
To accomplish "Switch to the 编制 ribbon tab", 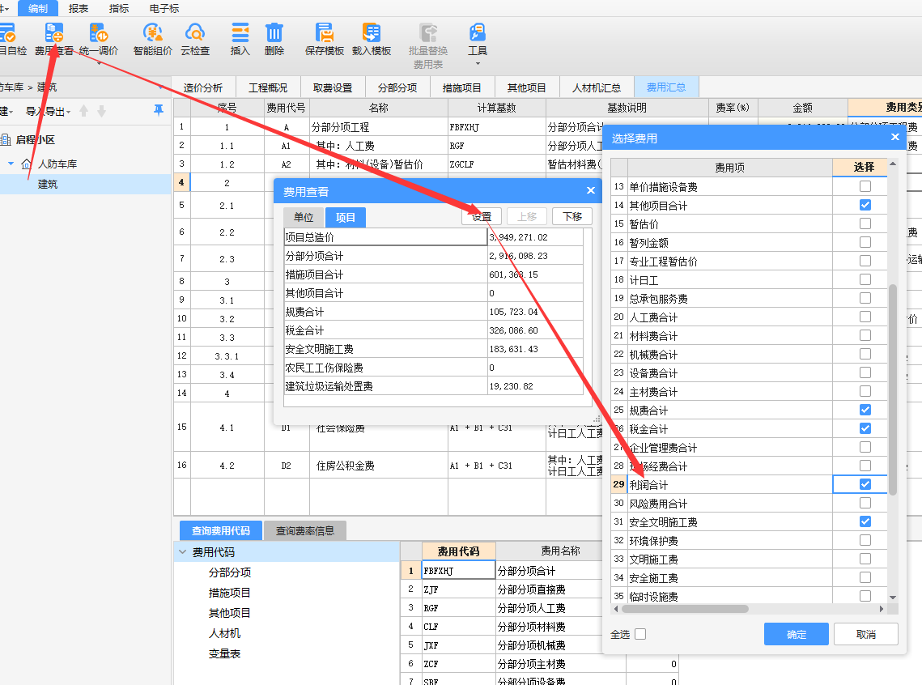I will 37,8.
